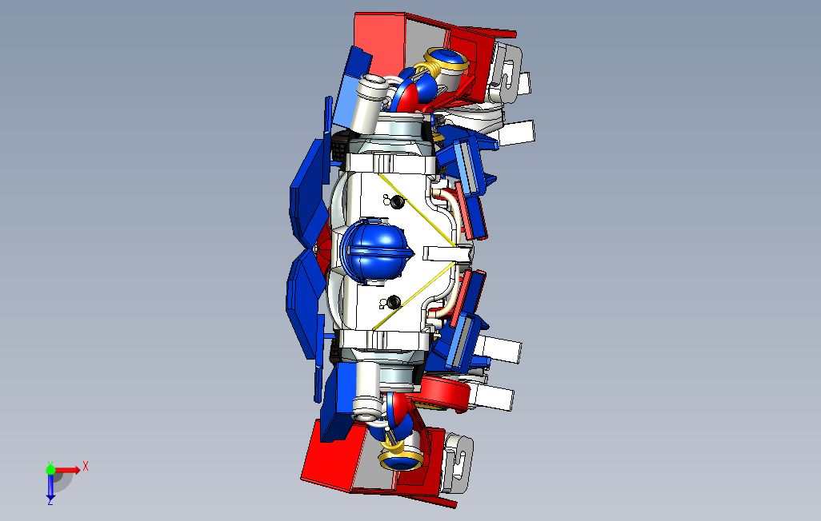Click the green Y axis dot of the triad
821x521 pixels.
(50, 470)
